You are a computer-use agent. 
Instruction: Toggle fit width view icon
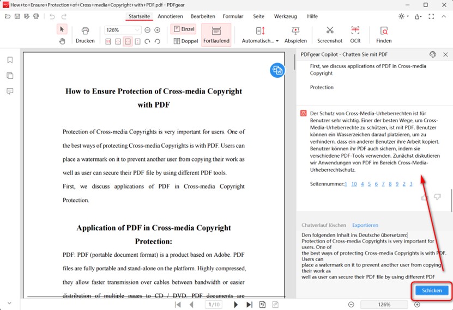pos(128,41)
